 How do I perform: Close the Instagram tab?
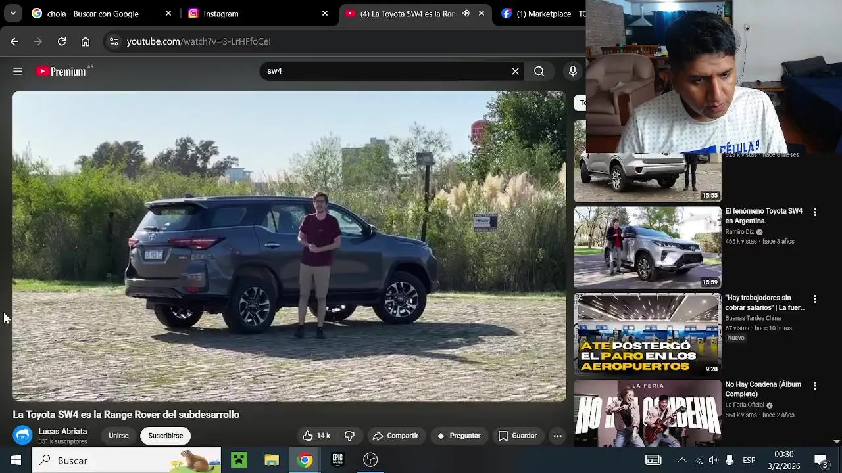click(x=325, y=13)
